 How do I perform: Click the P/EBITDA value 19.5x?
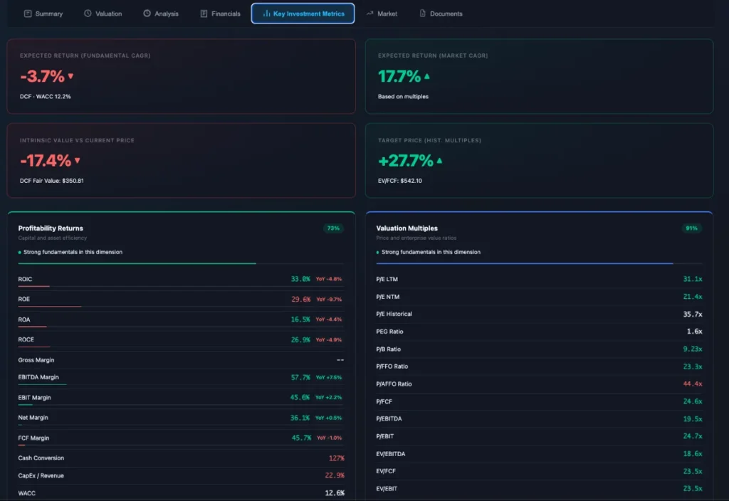(693, 418)
